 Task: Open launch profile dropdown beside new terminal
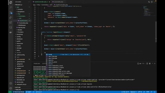point(145,64)
